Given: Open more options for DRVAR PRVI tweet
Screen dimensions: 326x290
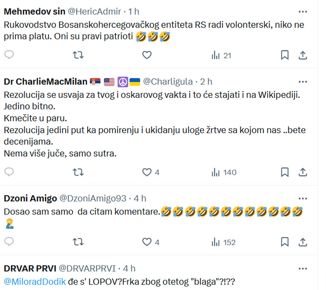Looking at the screenshot, I should point(303,269).
